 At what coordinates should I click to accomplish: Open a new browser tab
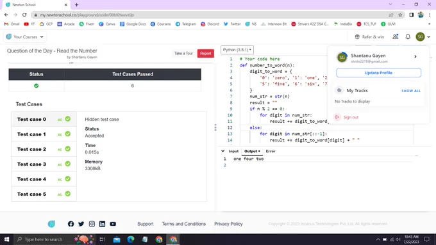(x=76, y=4)
